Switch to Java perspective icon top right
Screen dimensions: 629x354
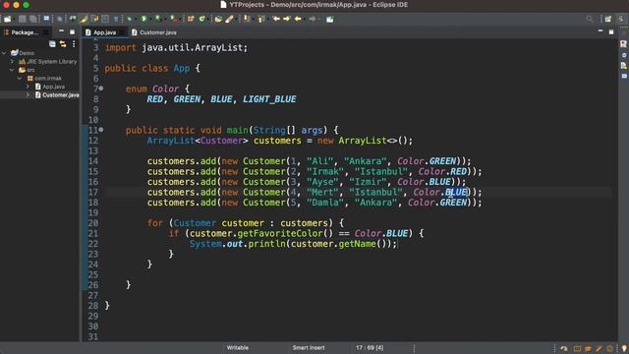pos(621,19)
